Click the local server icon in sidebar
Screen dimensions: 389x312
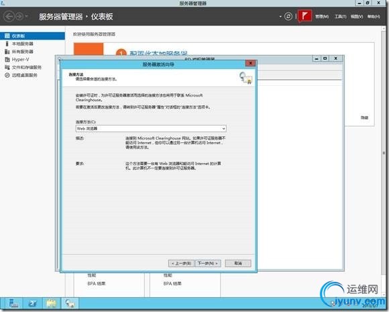pos(7,44)
